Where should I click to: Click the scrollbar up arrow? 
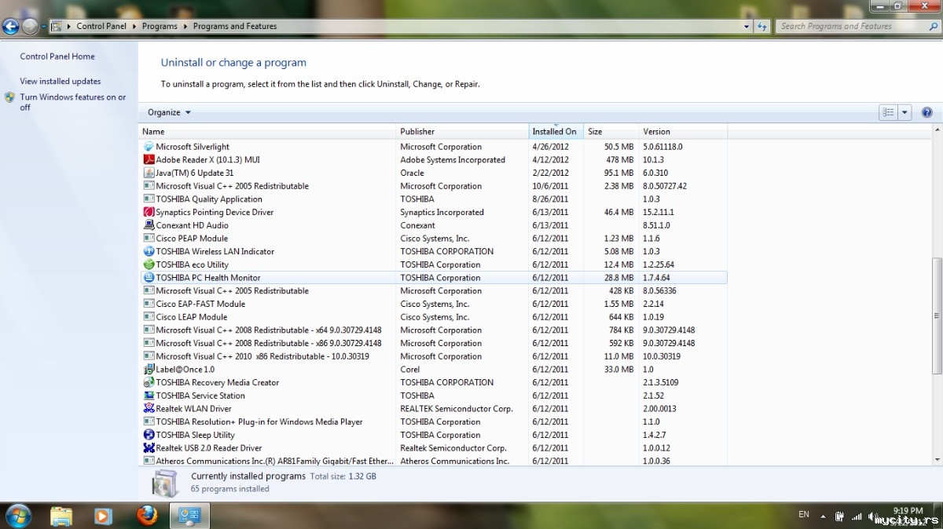(x=936, y=130)
